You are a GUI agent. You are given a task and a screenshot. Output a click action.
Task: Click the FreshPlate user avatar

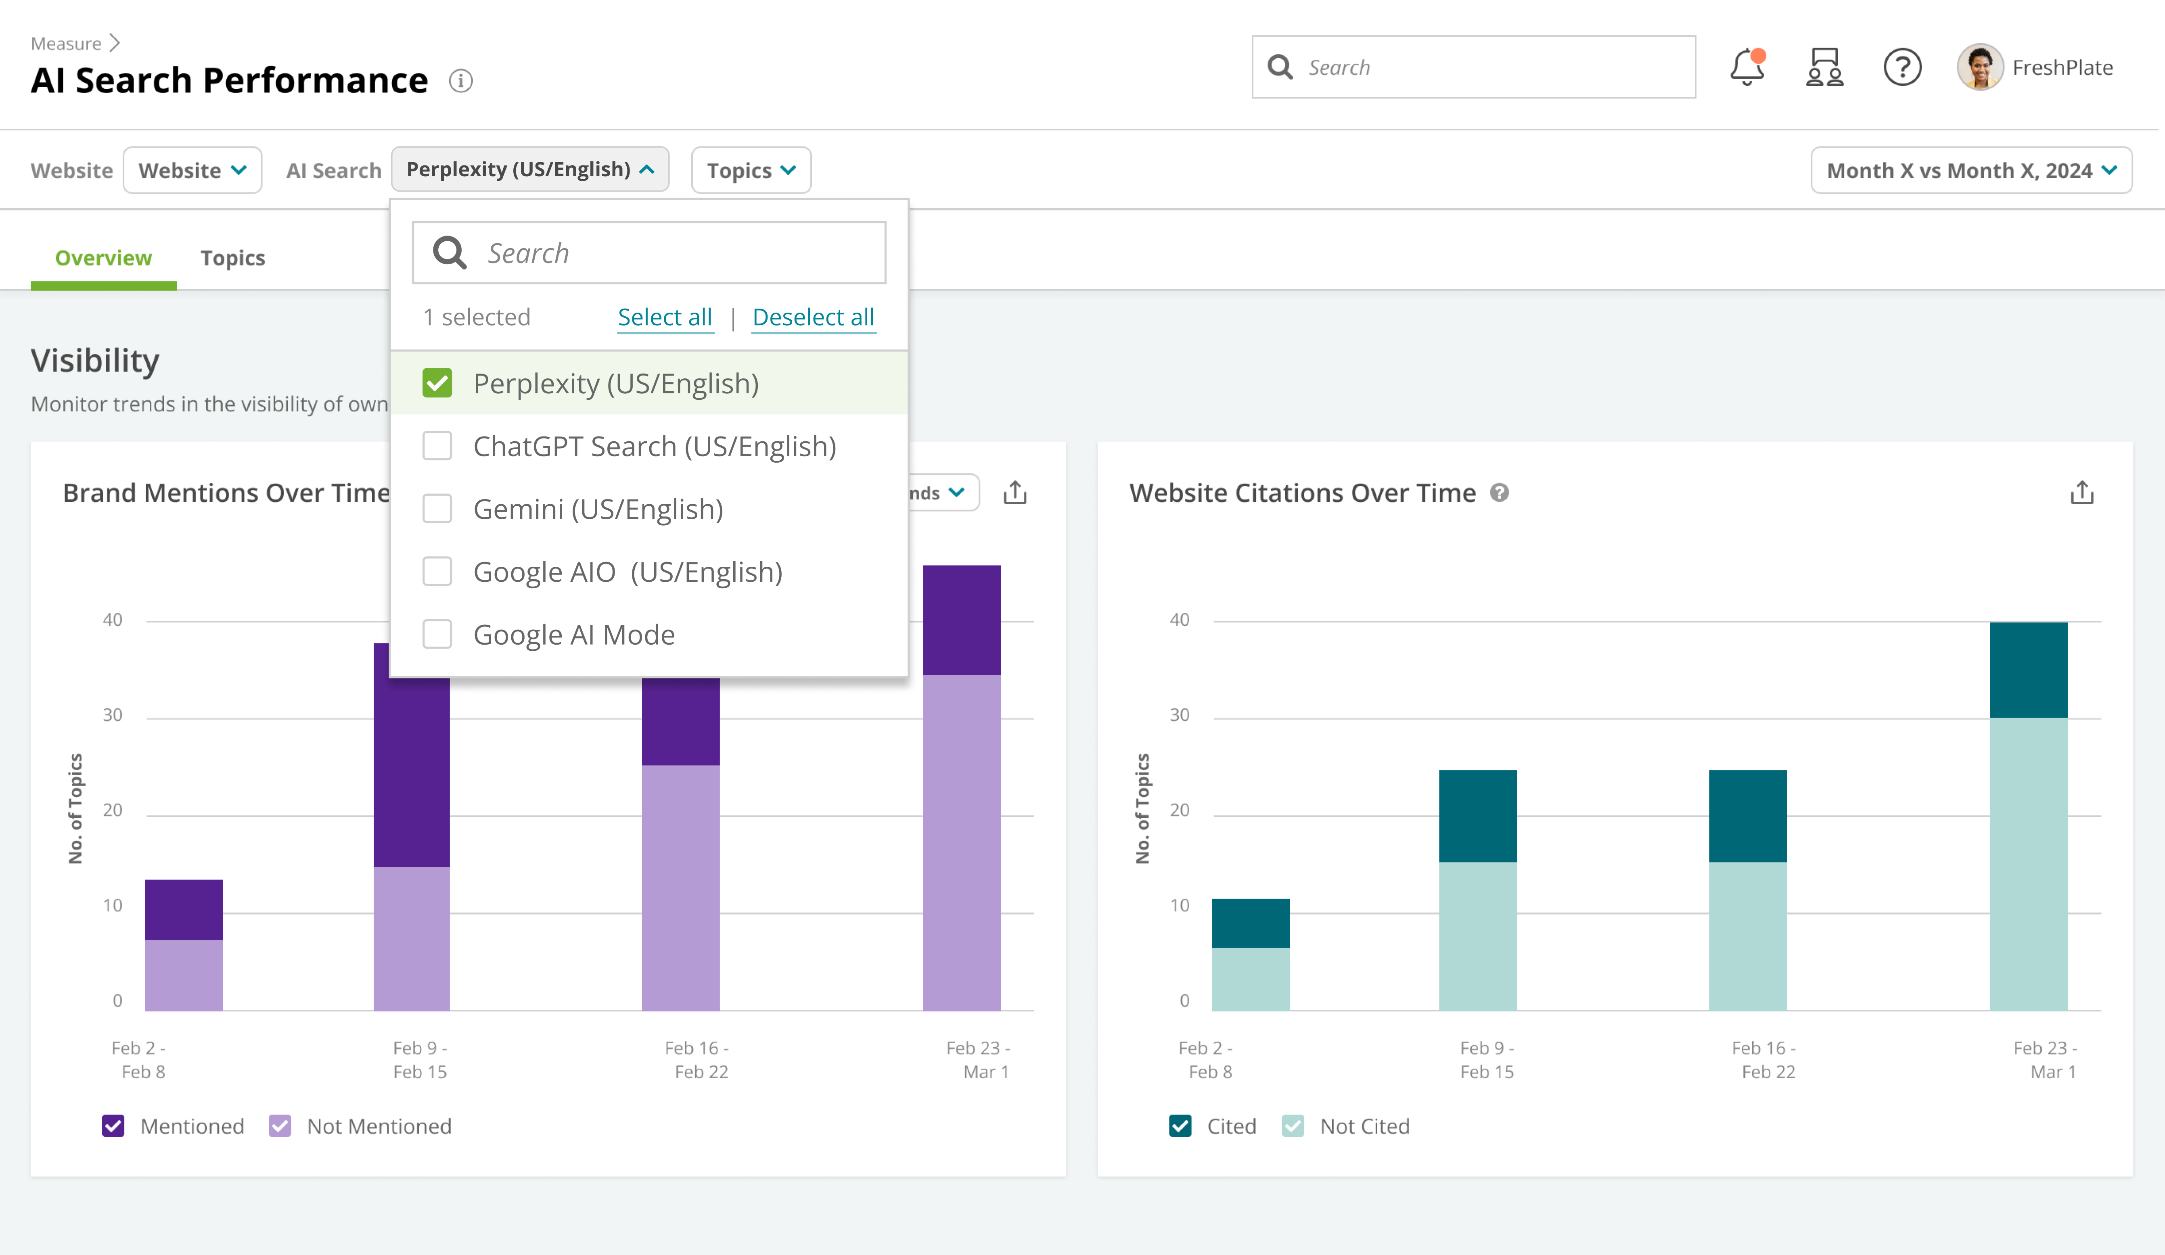1979,67
